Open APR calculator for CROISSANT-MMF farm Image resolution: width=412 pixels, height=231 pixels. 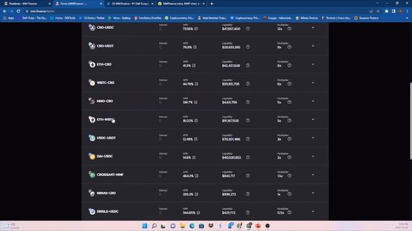coord(196,176)
